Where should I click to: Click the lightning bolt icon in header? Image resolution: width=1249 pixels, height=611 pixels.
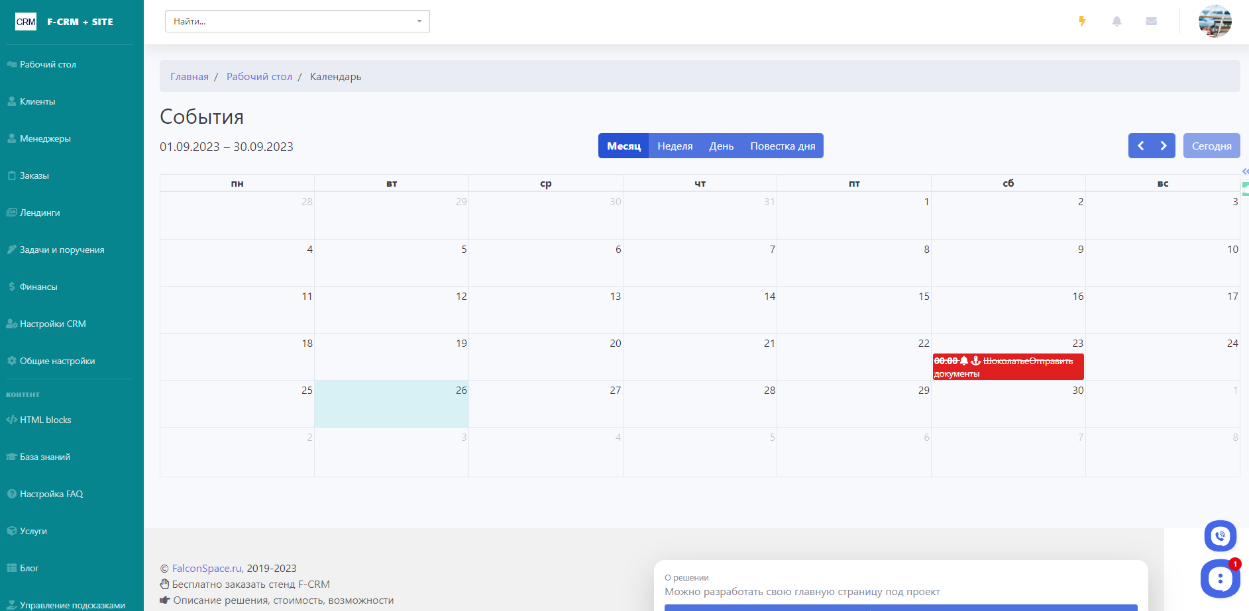tap(1082, 21)
